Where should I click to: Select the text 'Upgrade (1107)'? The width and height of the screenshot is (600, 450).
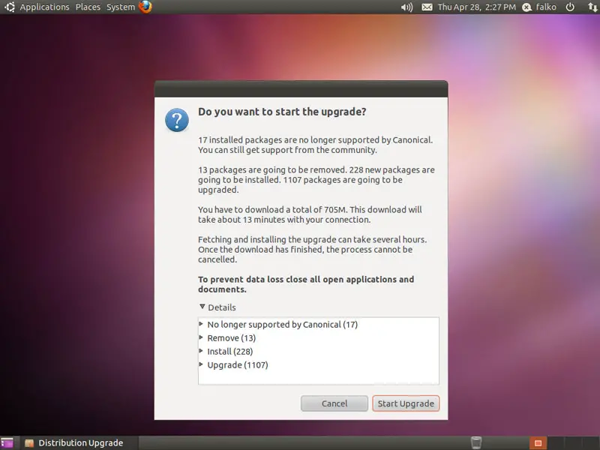pyautogui.click(x=238, y=364)
